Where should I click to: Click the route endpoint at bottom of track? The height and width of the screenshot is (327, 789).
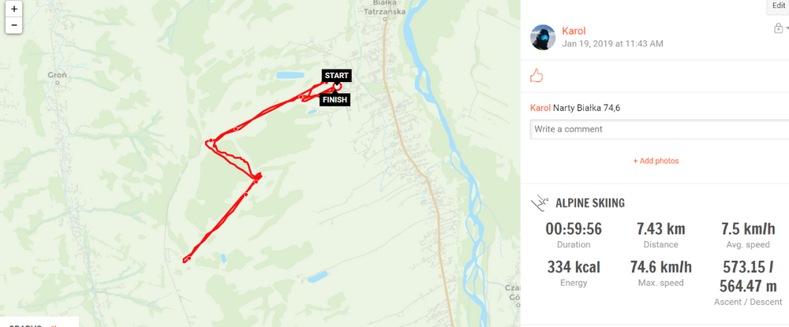coord(187,259)
